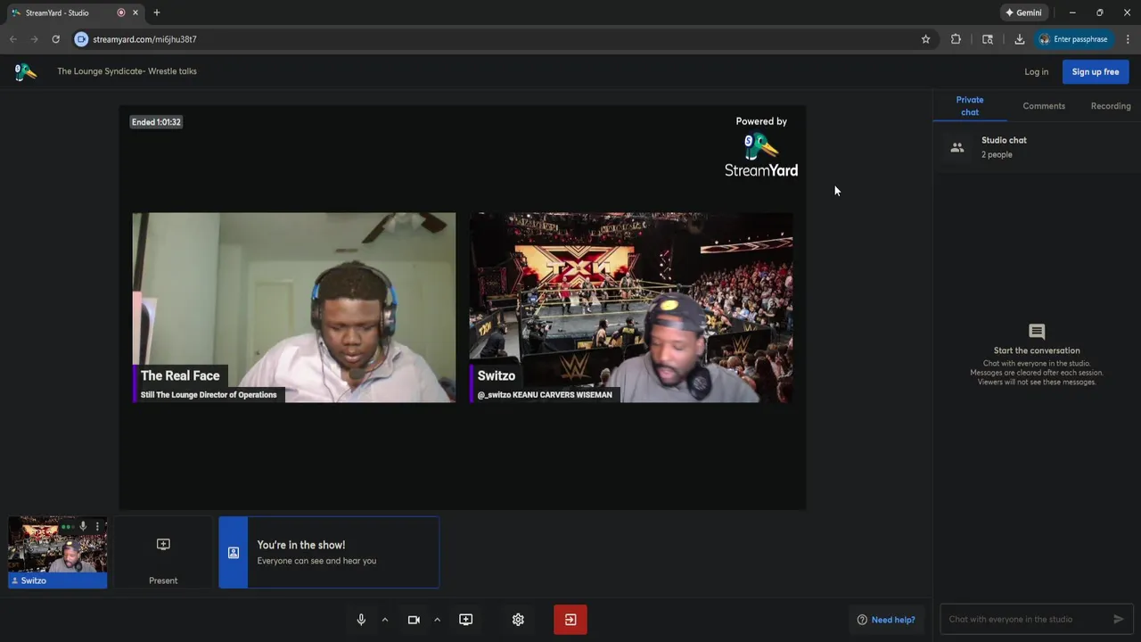The image size is (1141, 642).
Task: Click The Real Face name banner
Action: coord(209,384)
